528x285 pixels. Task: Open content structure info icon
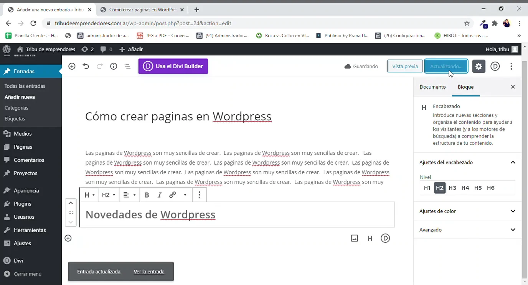pos(114,66)
